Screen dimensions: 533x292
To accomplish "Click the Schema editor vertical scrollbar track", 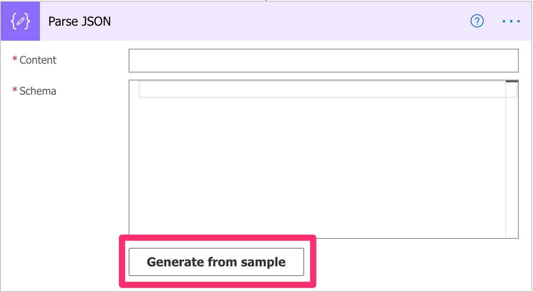I will [x=512, y=159].
